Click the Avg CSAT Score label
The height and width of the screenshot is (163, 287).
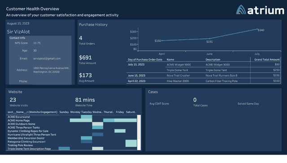point(159,104)
